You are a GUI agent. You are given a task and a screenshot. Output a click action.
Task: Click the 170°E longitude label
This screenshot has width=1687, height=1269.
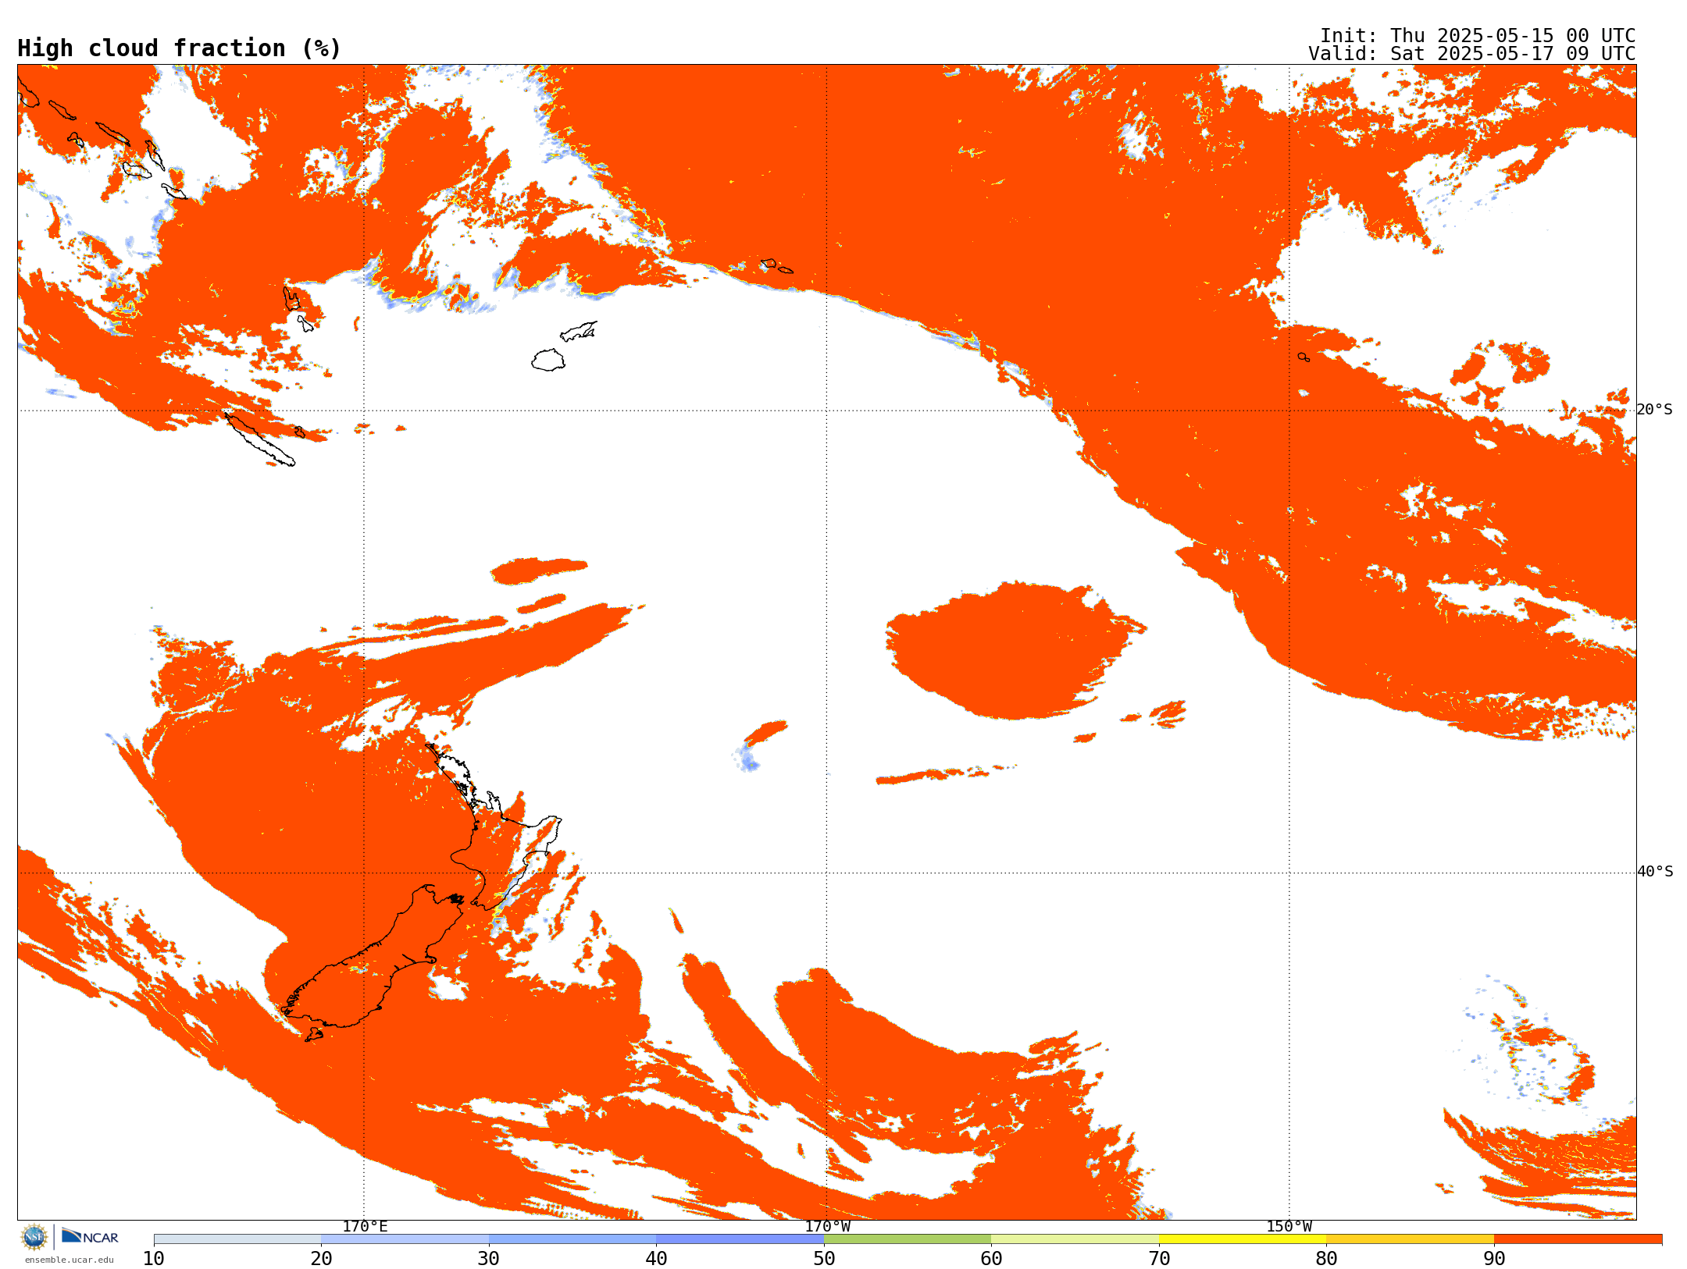click(365, 1226)
